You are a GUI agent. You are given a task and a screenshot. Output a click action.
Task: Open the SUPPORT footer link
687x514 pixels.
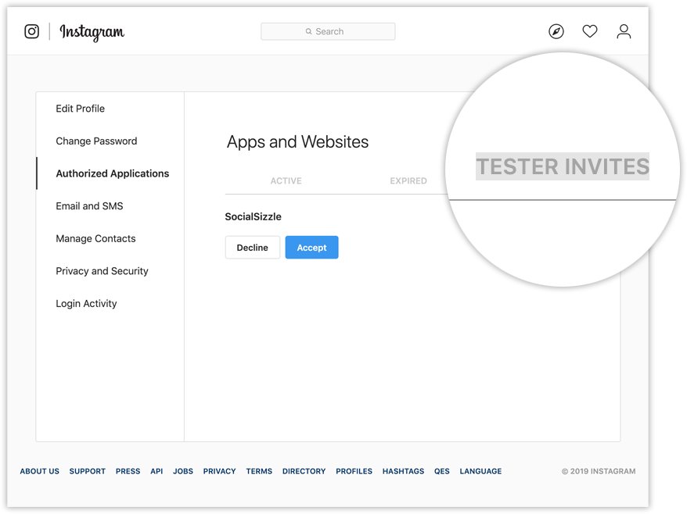[x=87, y=471]
